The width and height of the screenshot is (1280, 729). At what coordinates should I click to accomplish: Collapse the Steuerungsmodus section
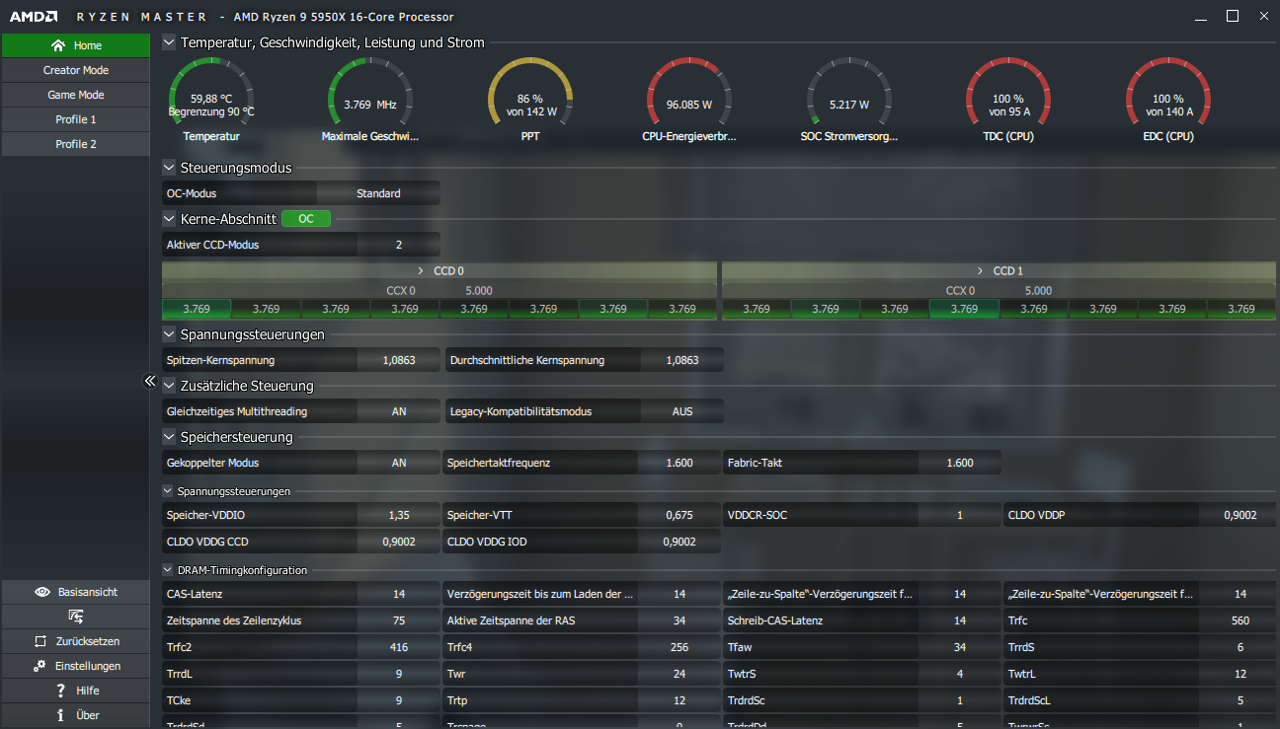169,168
